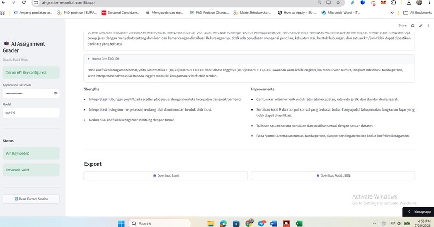Image resolution: width=434 pixels, height=227 pixels.
Task: Open the PhD Position Charac... bookmark
Action: (209, 13)
